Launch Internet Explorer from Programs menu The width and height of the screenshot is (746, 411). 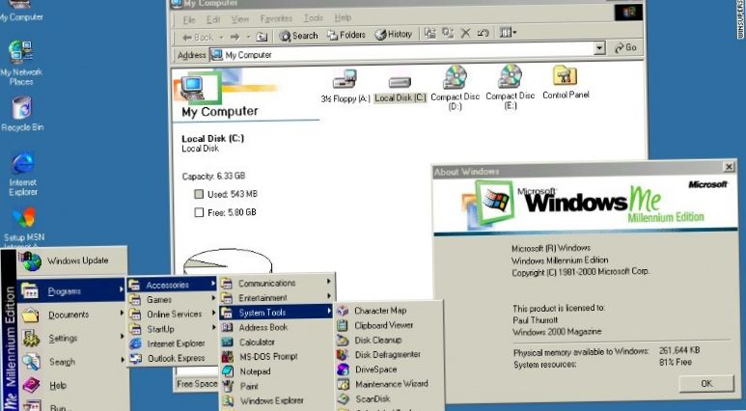(172, 343)
